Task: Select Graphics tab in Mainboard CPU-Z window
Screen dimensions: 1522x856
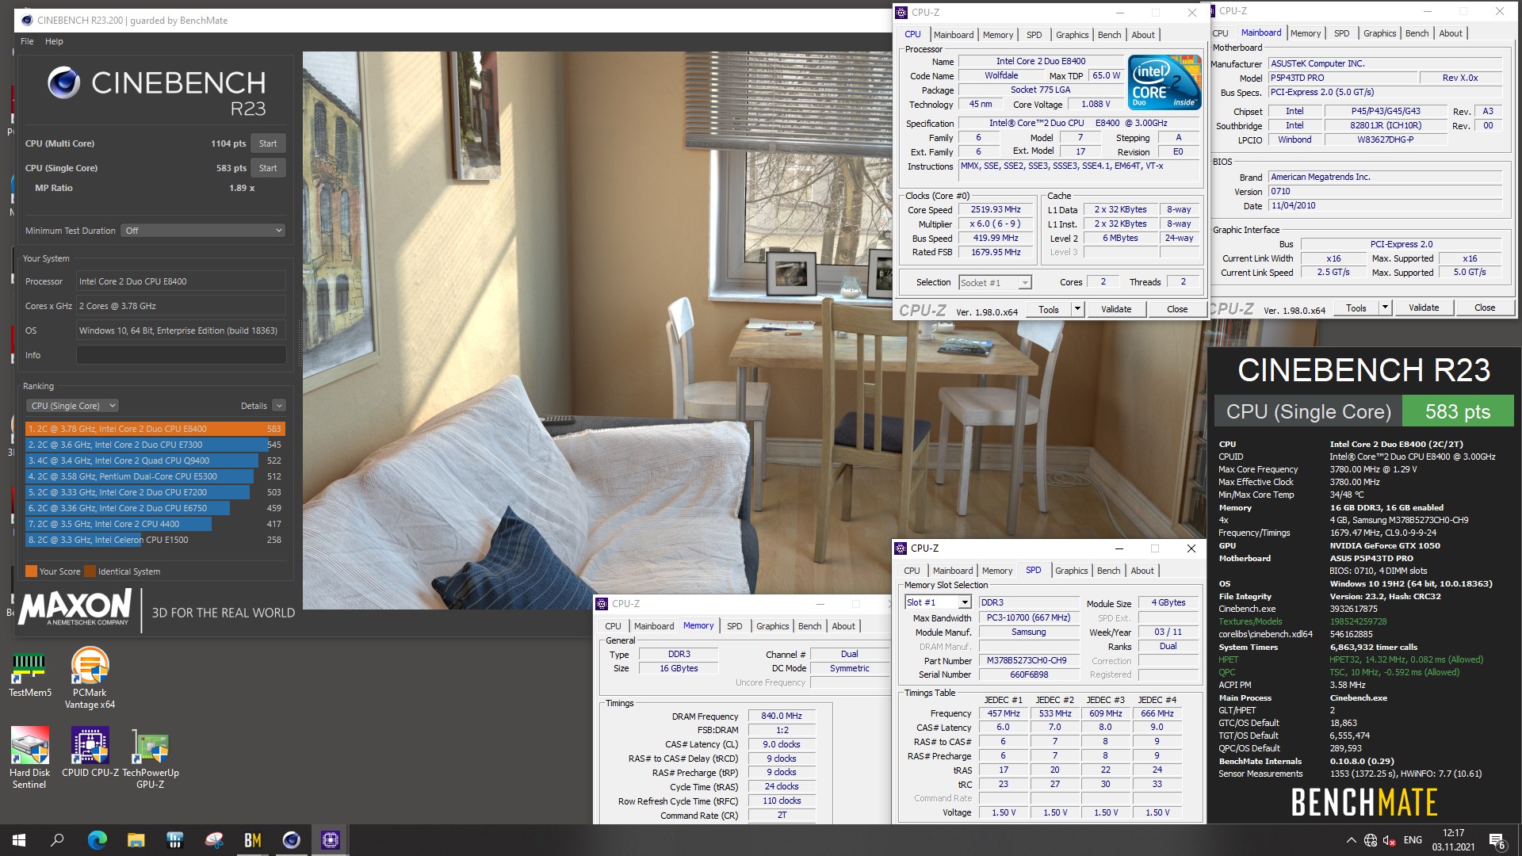Action: 1379,33
